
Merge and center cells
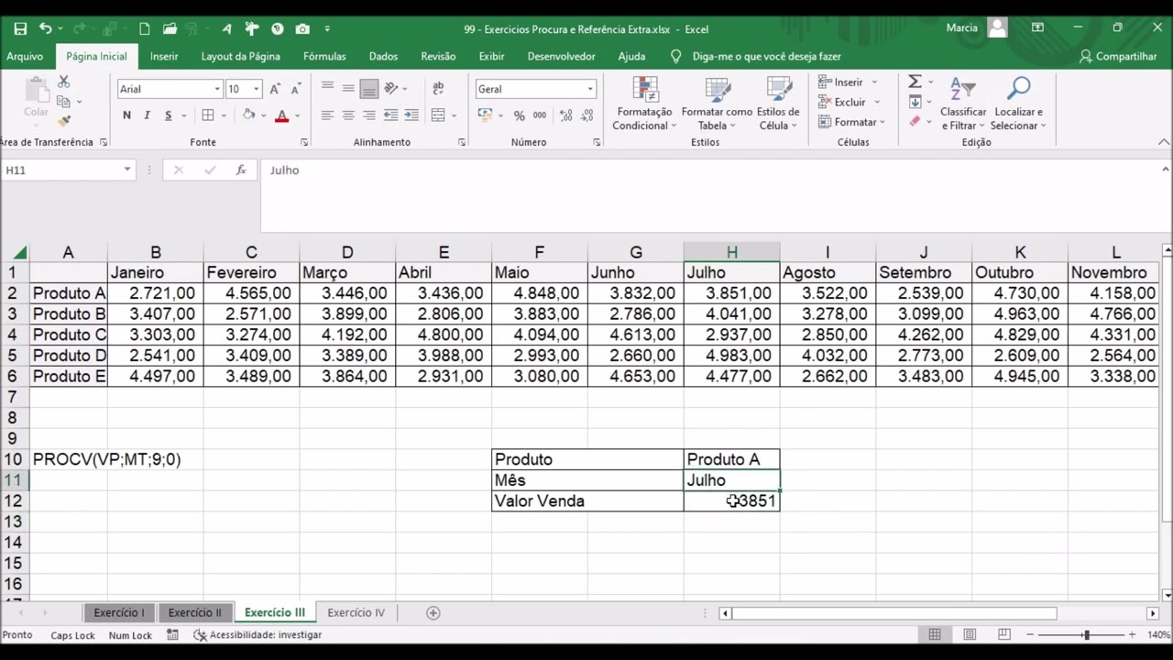click(438, 115)
